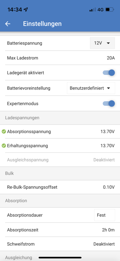The height and width of the screenshot is (261, 120).
Task: Click green checkmark beside Erhaltungsspannung
Action: 4,146
